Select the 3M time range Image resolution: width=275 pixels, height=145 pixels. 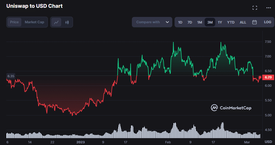point(210,22)
